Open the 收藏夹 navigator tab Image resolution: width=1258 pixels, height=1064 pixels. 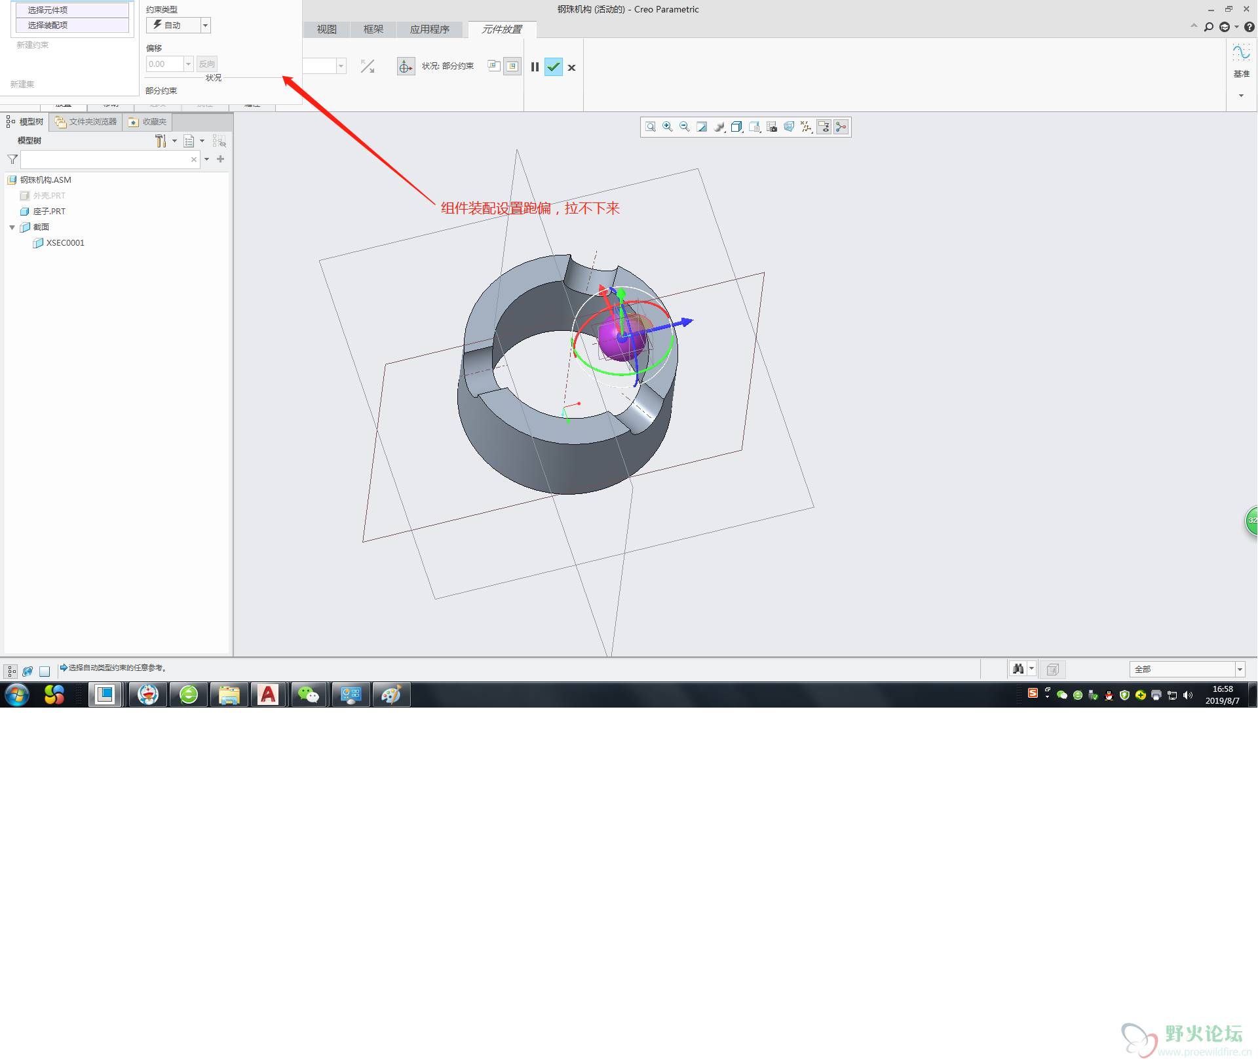coord(147,122)
